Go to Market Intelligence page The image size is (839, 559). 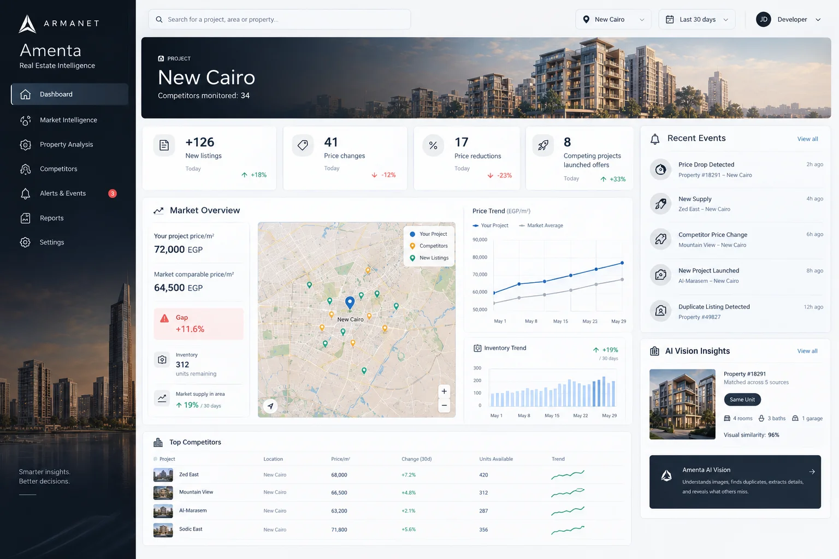click(x=68, y=120)
